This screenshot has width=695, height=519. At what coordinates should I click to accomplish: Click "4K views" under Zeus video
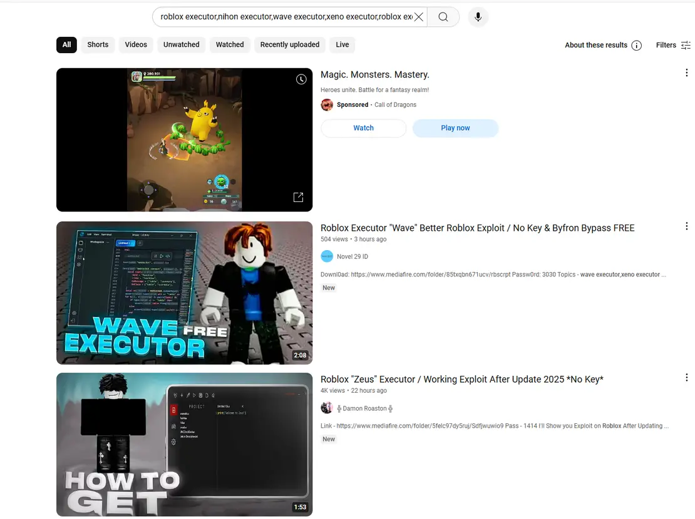tap(332, 391)
